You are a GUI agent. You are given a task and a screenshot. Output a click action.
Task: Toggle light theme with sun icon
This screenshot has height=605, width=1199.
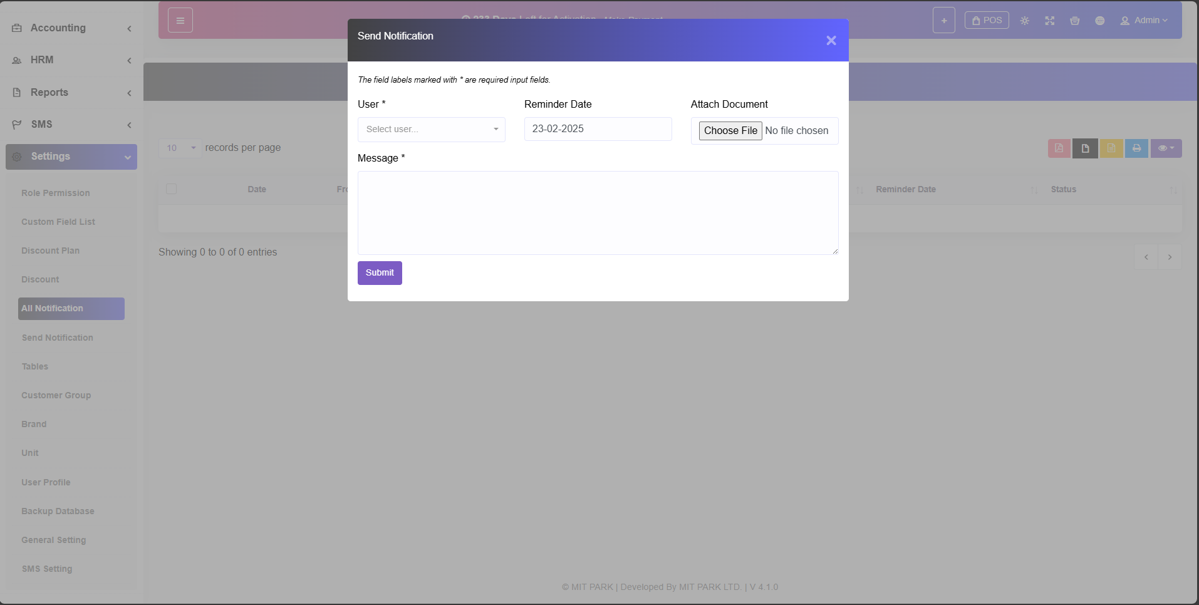pos(1025,21)
